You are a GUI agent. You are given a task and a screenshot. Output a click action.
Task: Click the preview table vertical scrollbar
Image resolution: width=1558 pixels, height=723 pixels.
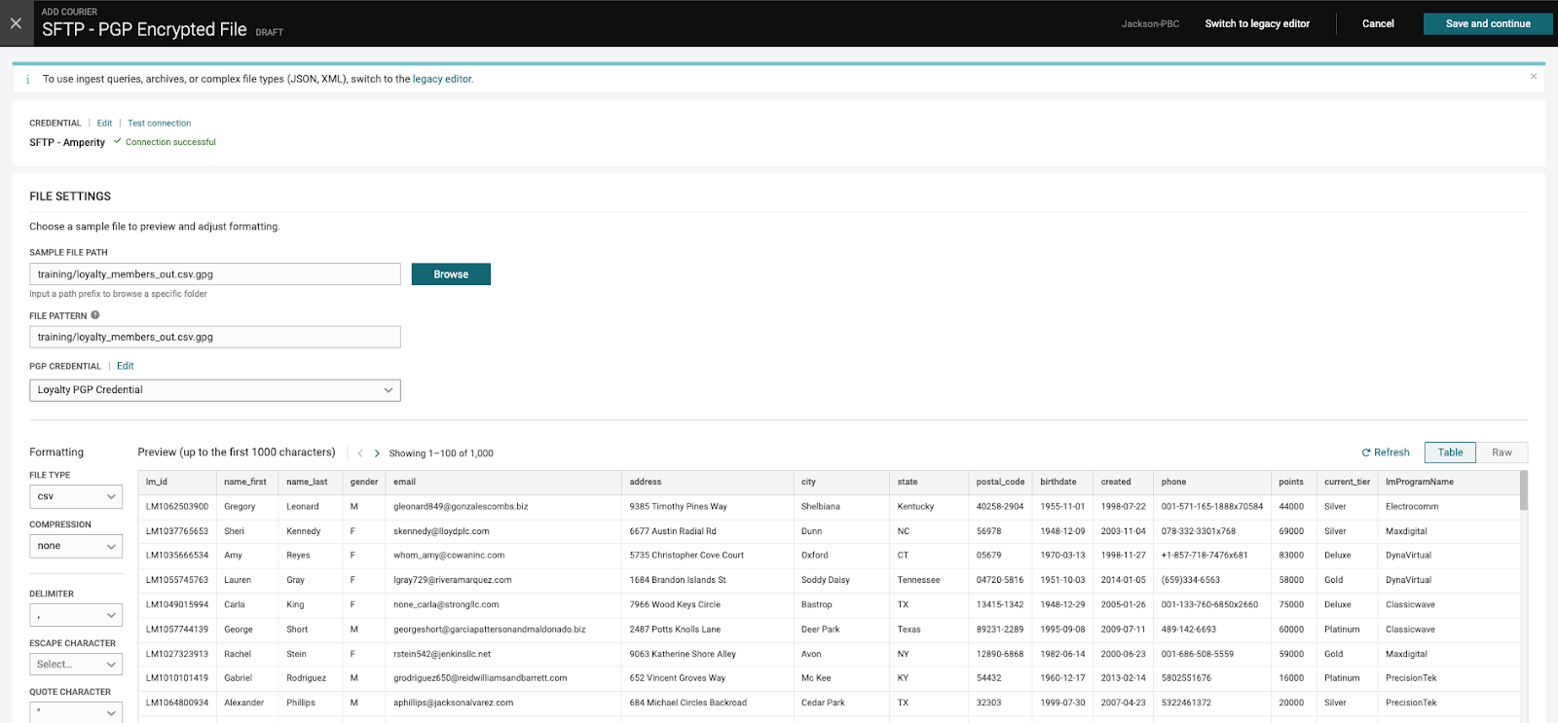(1524, 491)
